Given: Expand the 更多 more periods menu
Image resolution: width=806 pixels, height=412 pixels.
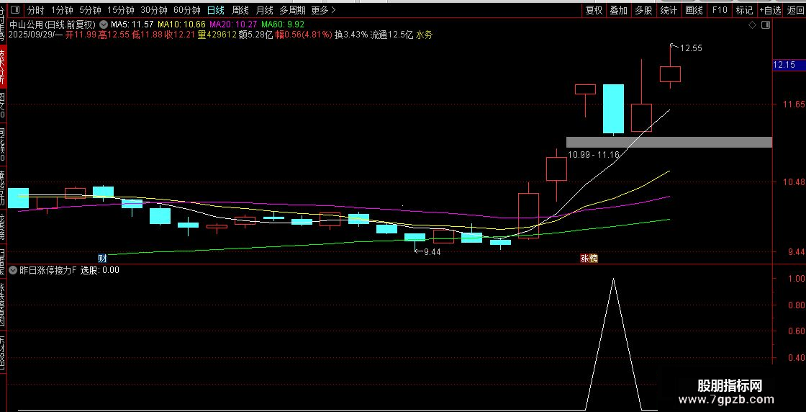Looking at the screenshot, I should [x=323, y=10].
